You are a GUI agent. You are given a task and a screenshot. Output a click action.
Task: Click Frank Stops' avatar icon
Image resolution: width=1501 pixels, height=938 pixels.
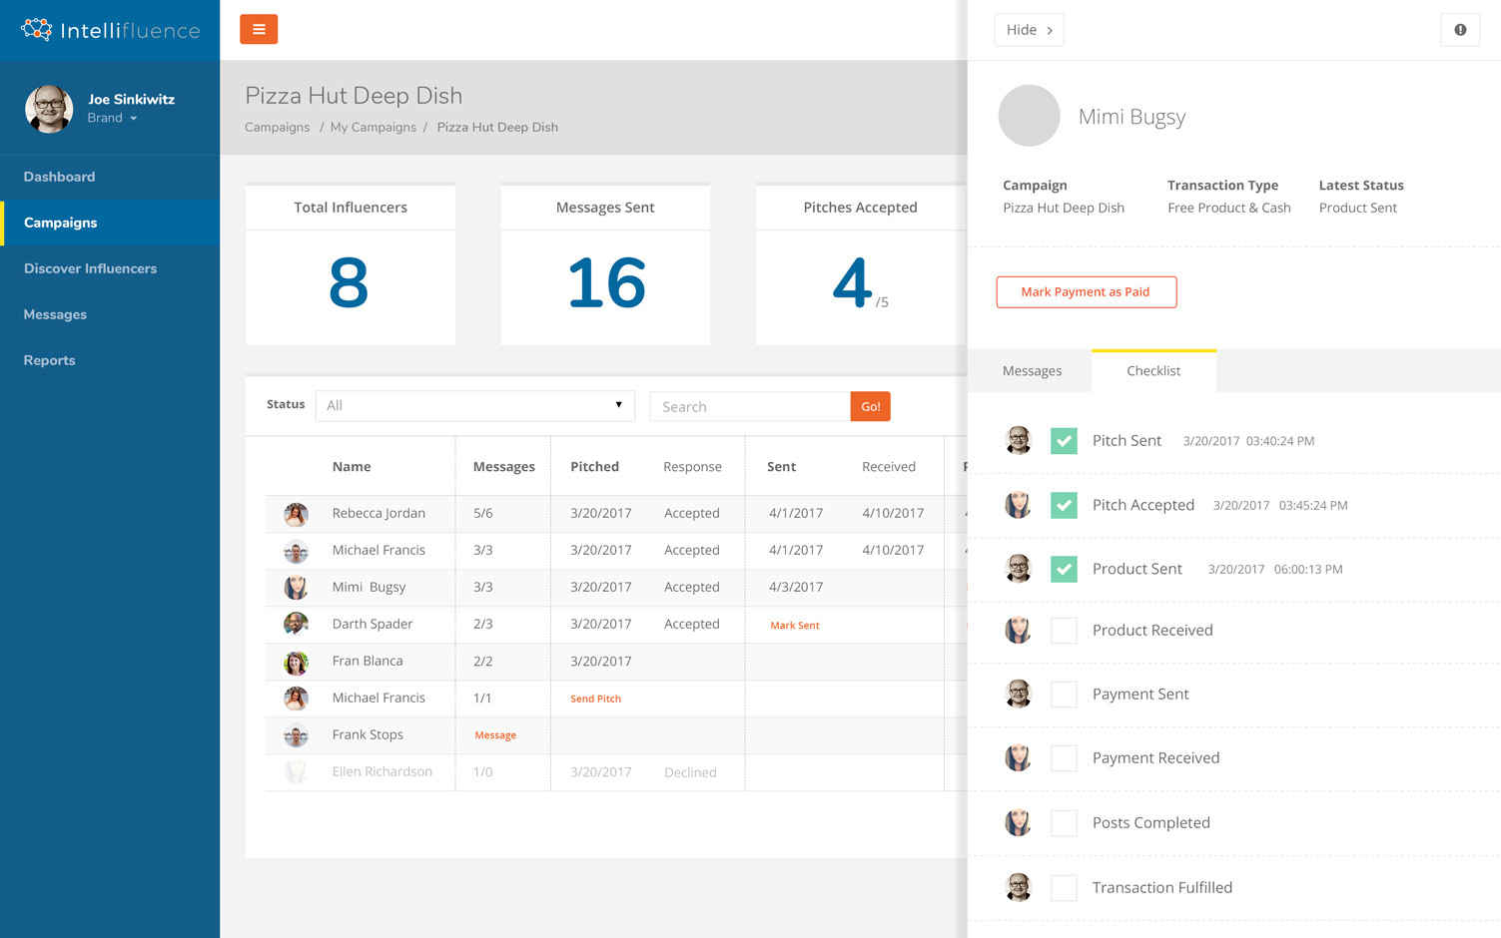point(296,735)
